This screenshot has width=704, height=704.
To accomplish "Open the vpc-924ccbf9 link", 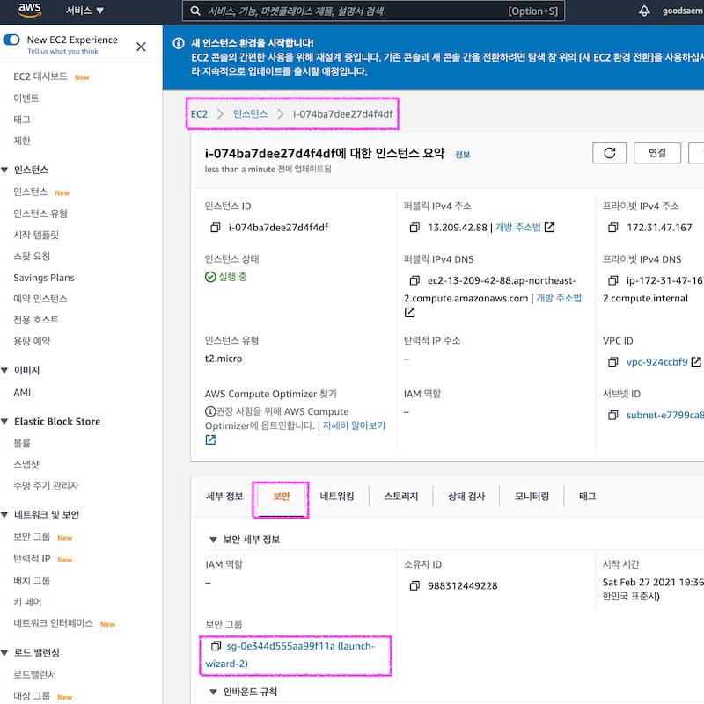I will point(656,362).
